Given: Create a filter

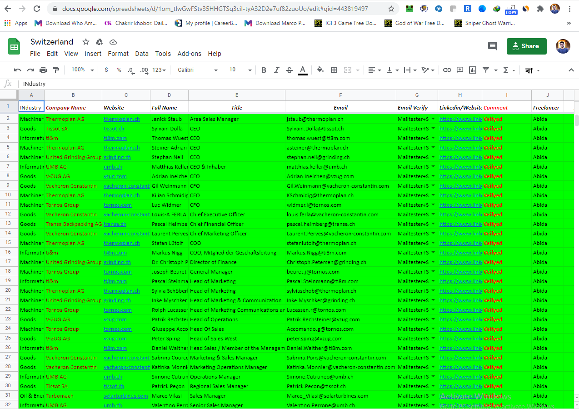Looking at the screenshot, I should [486, 70].
